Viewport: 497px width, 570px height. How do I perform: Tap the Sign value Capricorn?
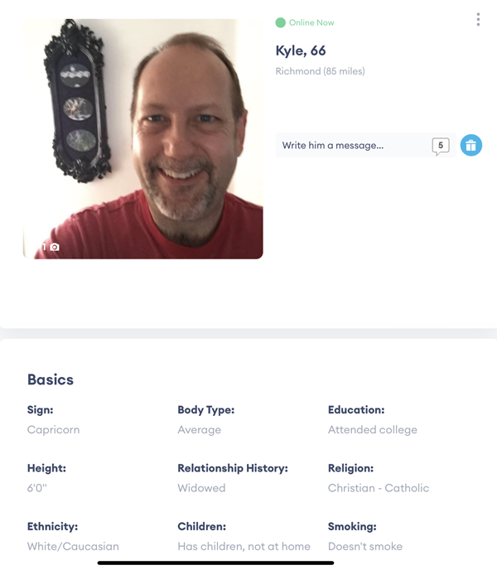(x=54, y=430)
